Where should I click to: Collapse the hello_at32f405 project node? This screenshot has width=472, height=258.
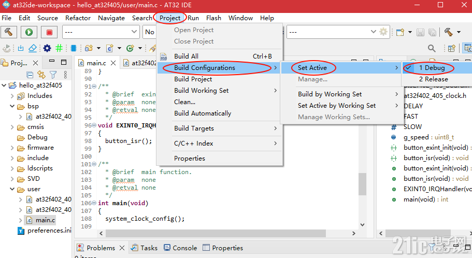click(4, 85)
